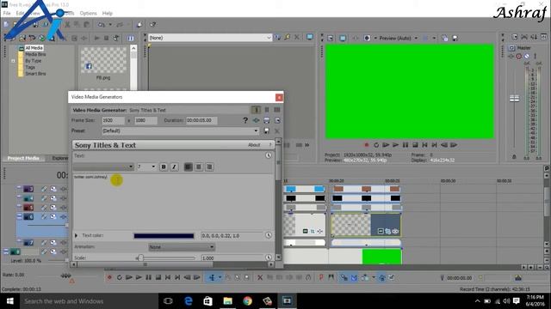The width and height of the screenshot is (551, 309).
Task: Expand the By Type tree node
Action: click(x=13, y=61)
